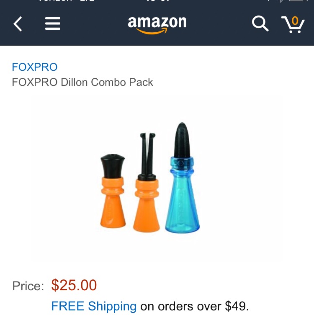Tap the 'Price:' label
Image resolution: width=314 pixels, height=328 pixels.
pyautogui.click(x=28, y=286)
